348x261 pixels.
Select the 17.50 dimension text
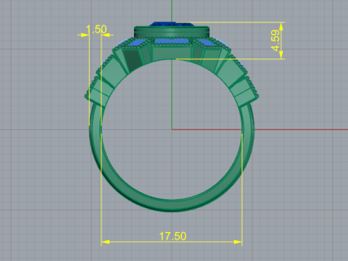(x=173, y=236)
